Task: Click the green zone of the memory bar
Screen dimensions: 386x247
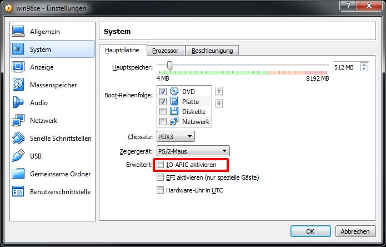Action: pos(213,73)
